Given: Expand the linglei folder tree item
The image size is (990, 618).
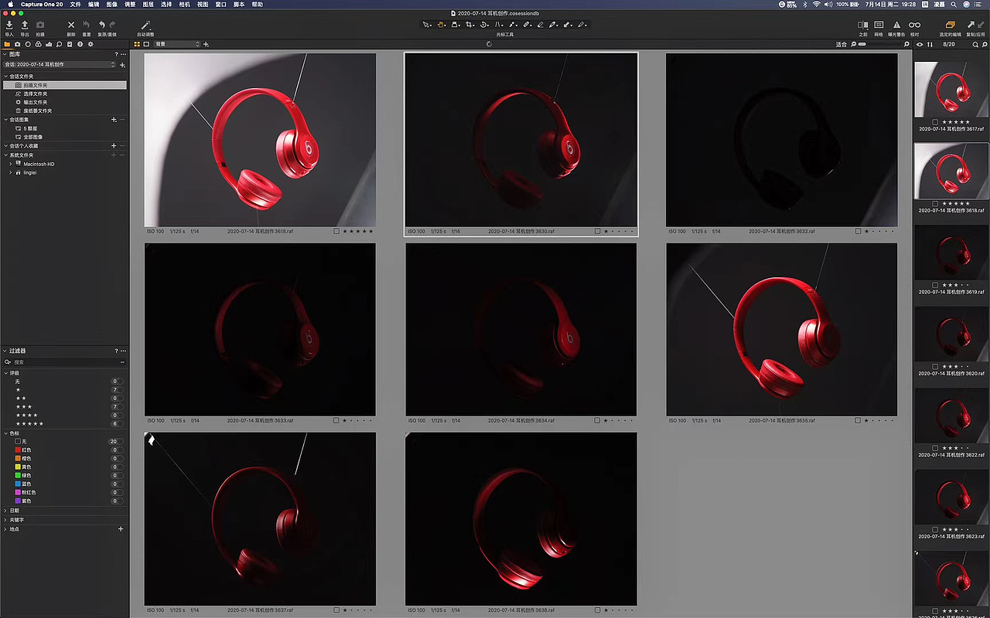Looking at the screenshot, I should 11,172.
